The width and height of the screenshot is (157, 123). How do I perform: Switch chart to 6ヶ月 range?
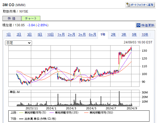92,35
